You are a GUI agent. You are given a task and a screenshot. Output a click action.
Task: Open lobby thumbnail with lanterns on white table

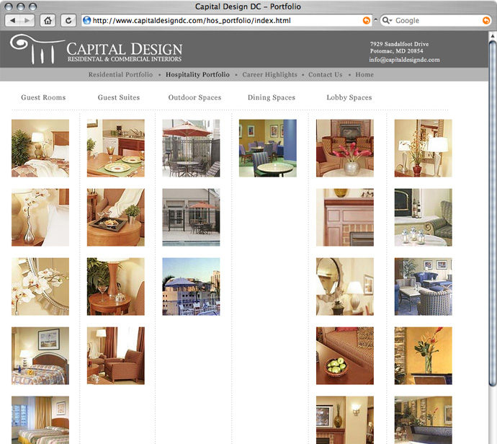pos(423,217)
